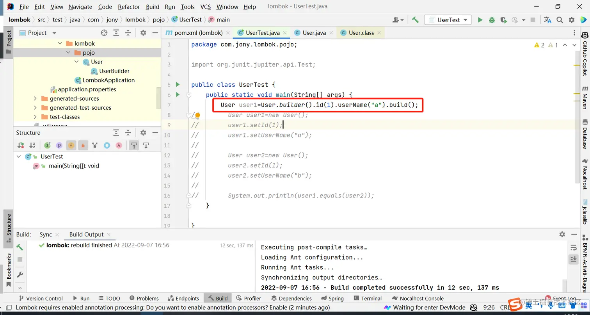The height and width of the screenshot is (315, 590).
Task: Hide the Project tool window
Action: (155, 33)
